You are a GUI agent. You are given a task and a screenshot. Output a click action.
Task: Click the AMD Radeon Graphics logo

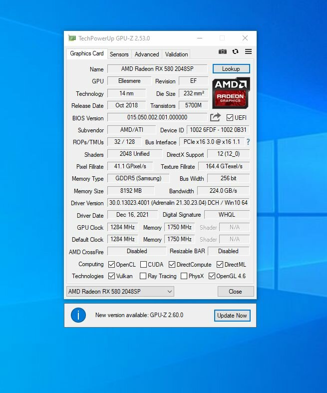[x=231, y=93]
